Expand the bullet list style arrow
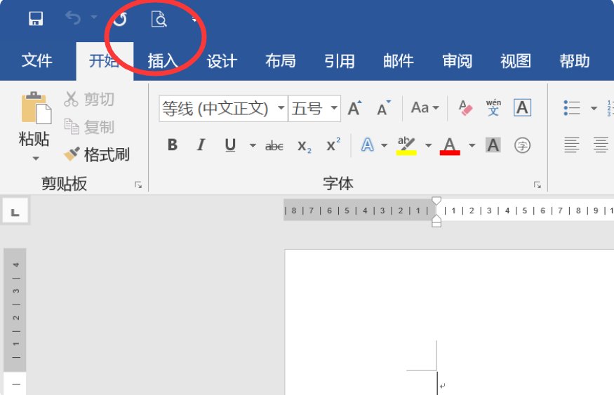 pyautogui.click(x=594, y=108)
